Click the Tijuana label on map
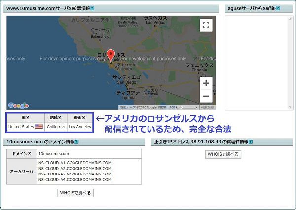 pyautogui.click(x=129, y=97)
